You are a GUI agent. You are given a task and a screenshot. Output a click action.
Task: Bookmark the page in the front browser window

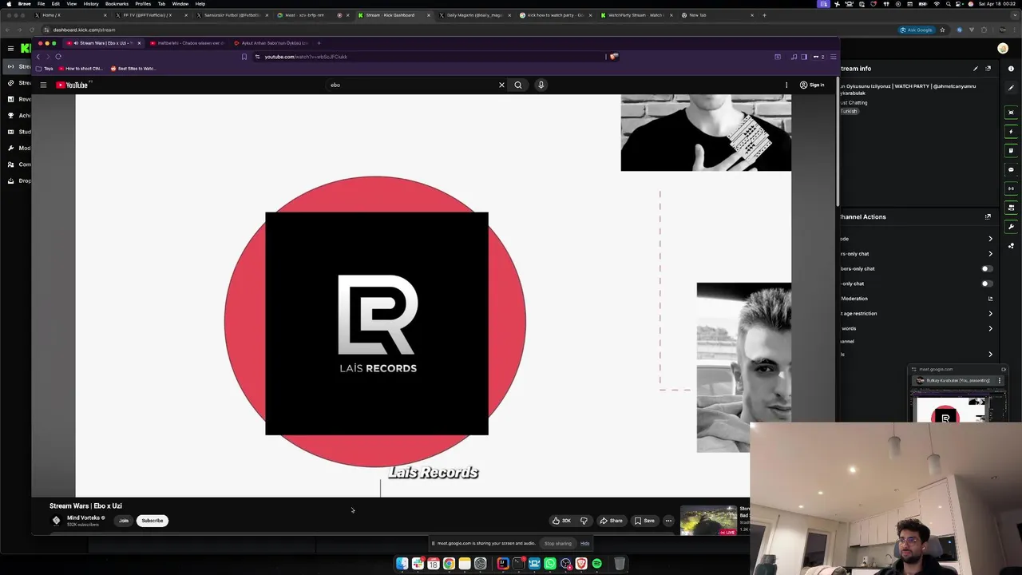point(244,57)
